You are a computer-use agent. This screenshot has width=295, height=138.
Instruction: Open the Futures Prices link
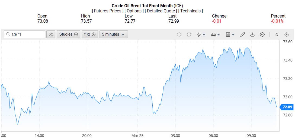coord(108,11)
